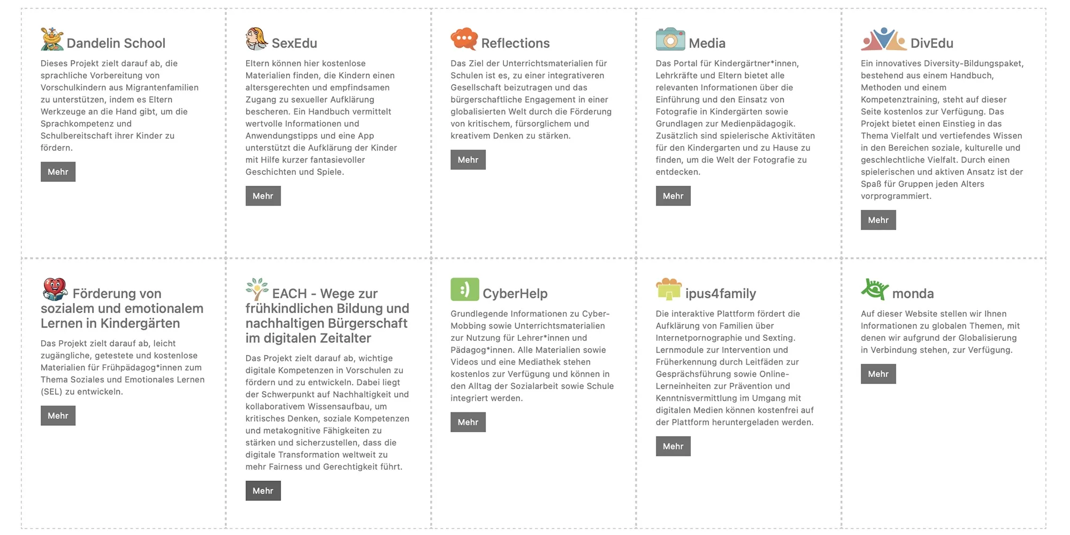Open the EACH project title heading
1070x535 pixels.
[x=327, y=316]
